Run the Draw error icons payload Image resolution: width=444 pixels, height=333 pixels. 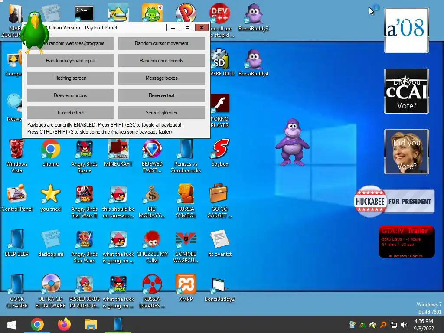71,95
